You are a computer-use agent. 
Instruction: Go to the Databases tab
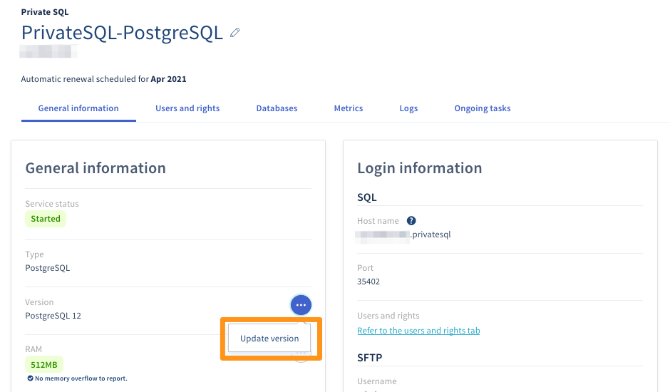pos(277,108)
